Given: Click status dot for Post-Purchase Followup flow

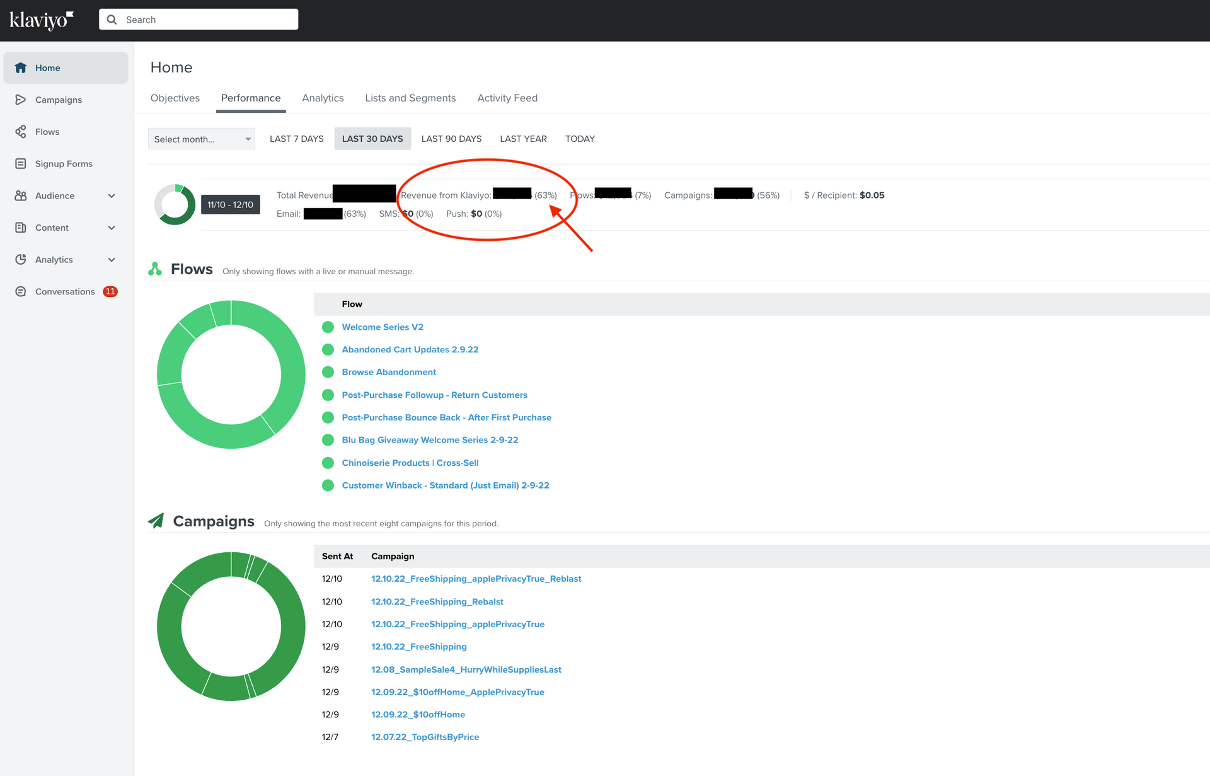Looking at the screenshot, I should (328, 395).
